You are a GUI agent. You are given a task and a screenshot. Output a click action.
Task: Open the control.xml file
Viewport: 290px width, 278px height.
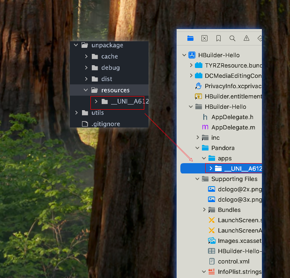(233, 262)
